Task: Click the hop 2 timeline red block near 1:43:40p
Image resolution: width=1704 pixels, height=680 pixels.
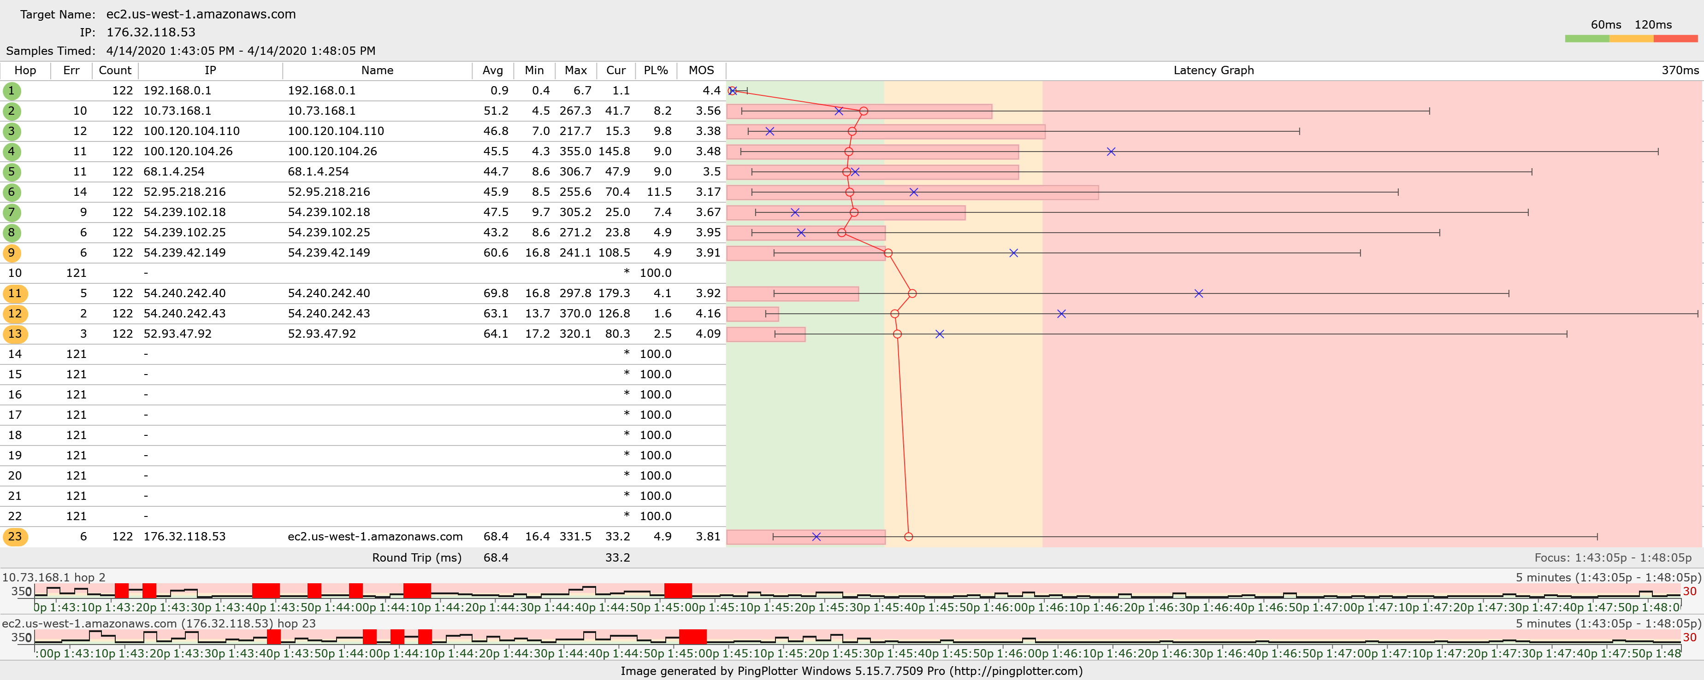Action: tap(266, 591)
